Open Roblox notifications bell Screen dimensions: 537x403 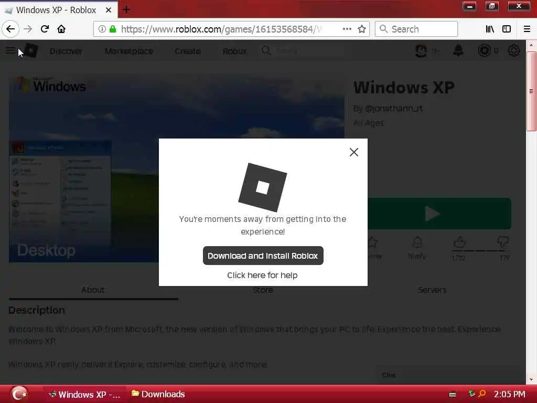[x=458, y=51]
